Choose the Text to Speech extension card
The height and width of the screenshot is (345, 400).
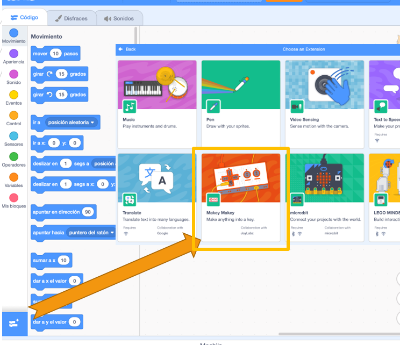(x=384, y=104)
